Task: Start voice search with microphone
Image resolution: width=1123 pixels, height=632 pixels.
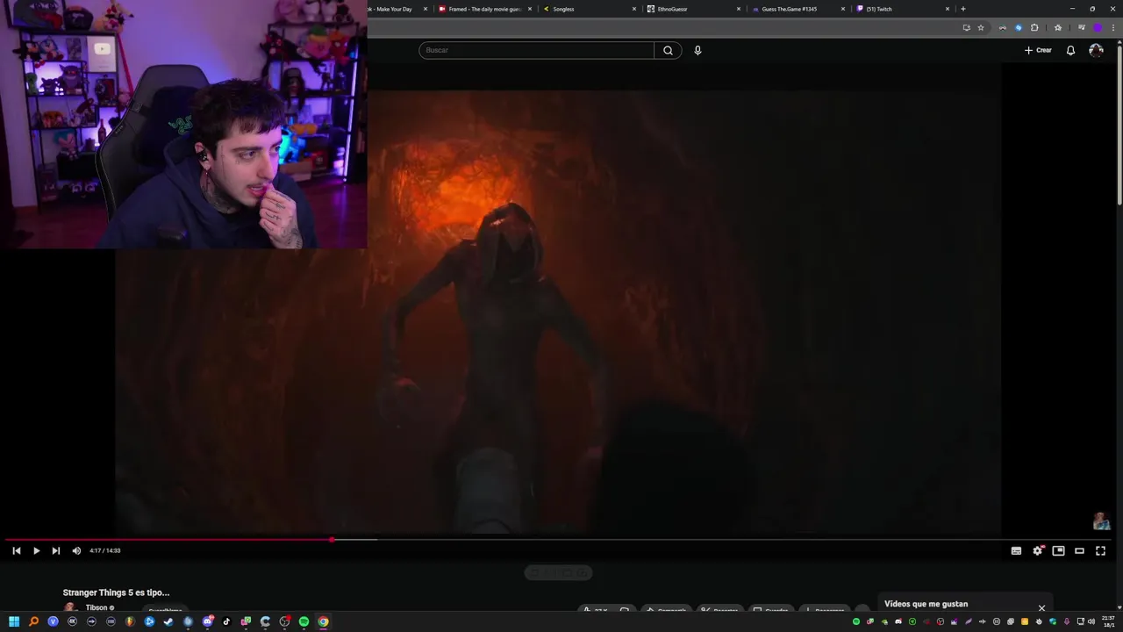Action: pyautogui.click(x=697, y=50)
